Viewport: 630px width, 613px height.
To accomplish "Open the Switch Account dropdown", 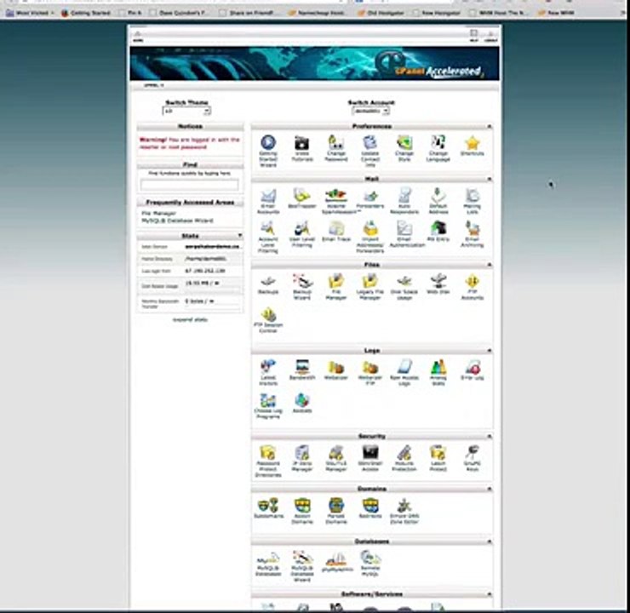I will (x=371, y=111).
